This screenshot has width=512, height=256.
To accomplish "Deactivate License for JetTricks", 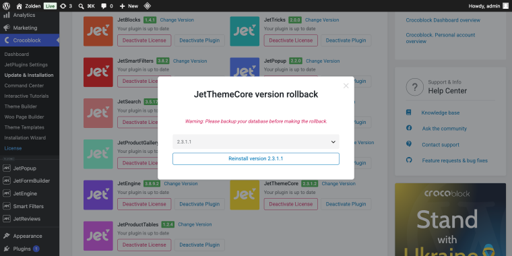I will (x=290, y=40).
